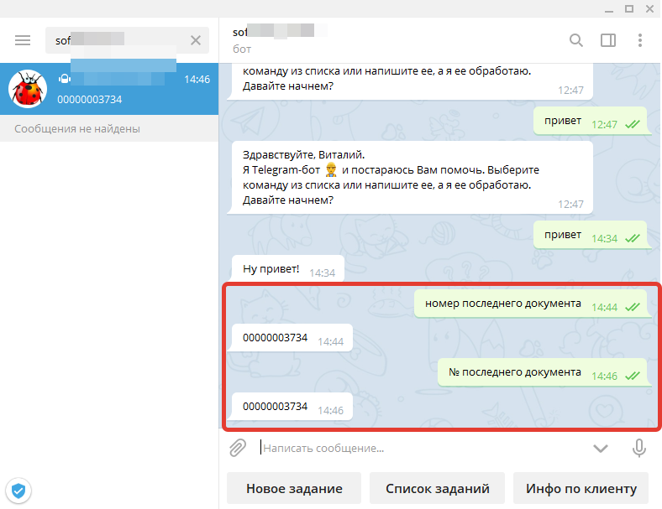Search within this chat using the magnifier icon
This screenshot has width=662, height=509.
pos(575,40)
